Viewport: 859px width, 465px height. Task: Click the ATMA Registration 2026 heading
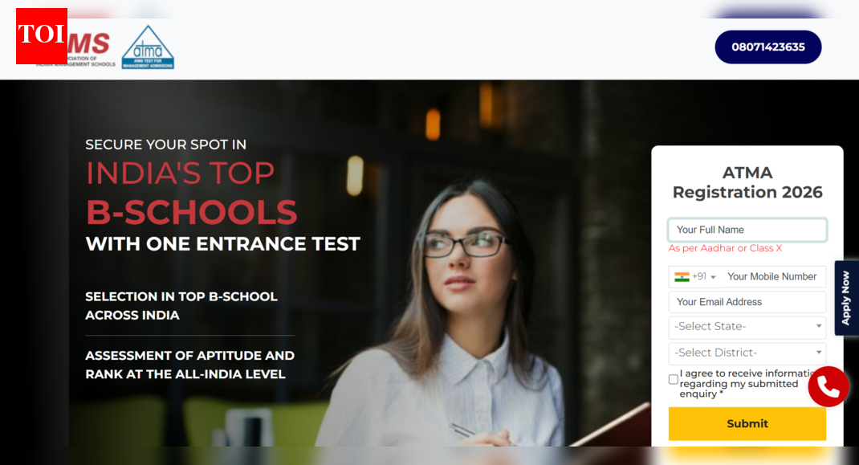point(747,182)
